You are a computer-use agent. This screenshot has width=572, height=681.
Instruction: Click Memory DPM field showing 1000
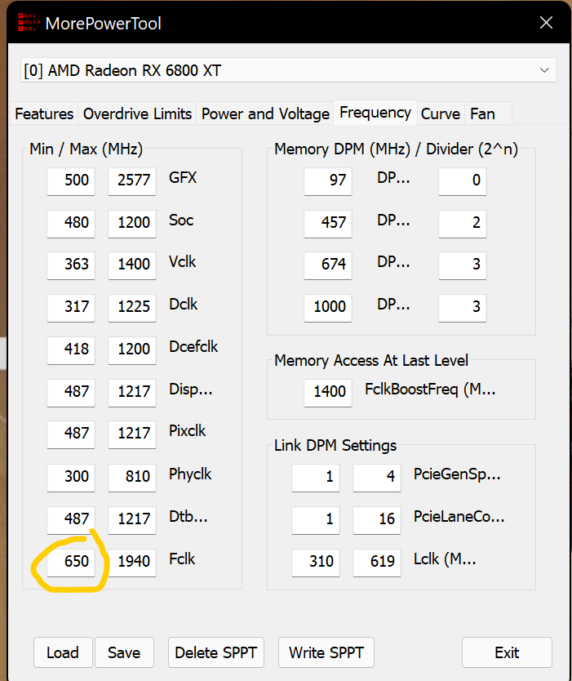point(328,307)
